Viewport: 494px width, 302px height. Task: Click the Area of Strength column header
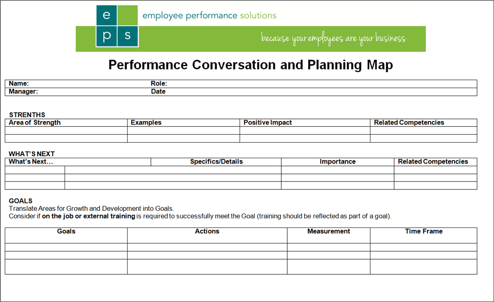pos(35,122)
